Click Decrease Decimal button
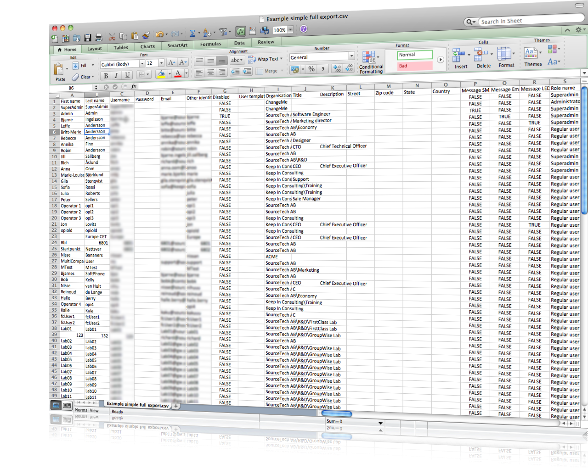 tap(349, 68)
